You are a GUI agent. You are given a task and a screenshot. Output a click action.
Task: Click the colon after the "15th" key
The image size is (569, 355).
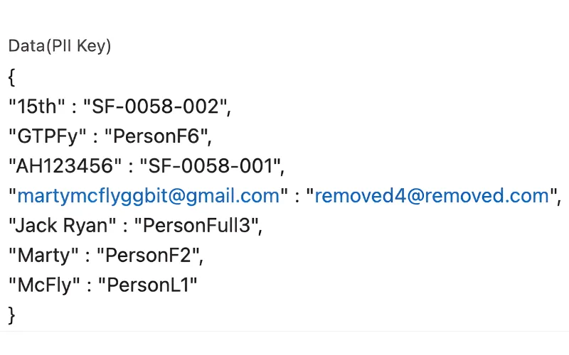[74, 106]
